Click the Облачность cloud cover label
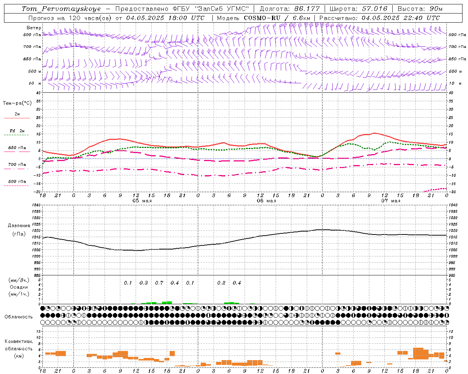468x374 pixels. tap(19, 317)
